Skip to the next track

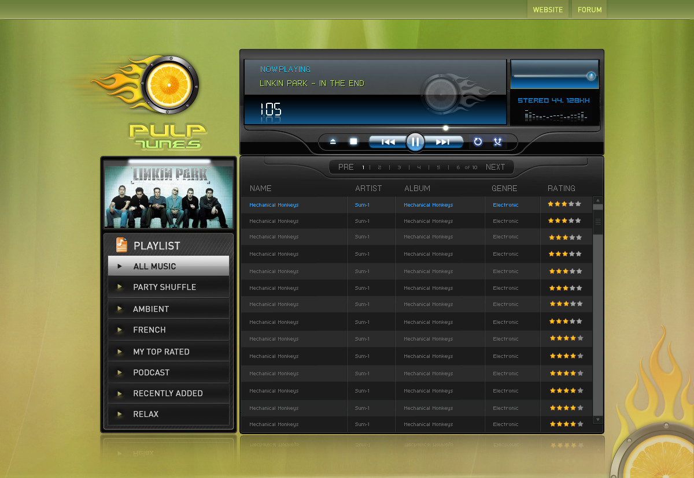443,141
